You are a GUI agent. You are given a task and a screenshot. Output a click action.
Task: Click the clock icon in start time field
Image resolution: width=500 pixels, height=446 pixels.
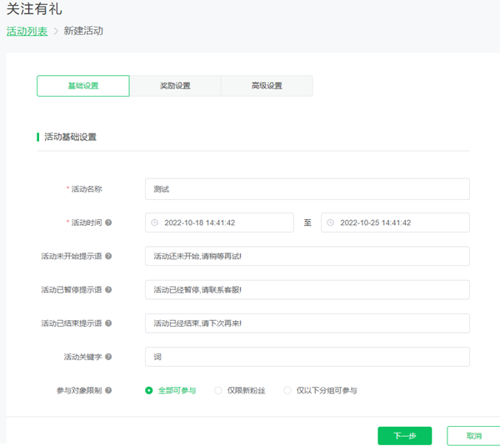pyautogui.click(x=155, y=223)
